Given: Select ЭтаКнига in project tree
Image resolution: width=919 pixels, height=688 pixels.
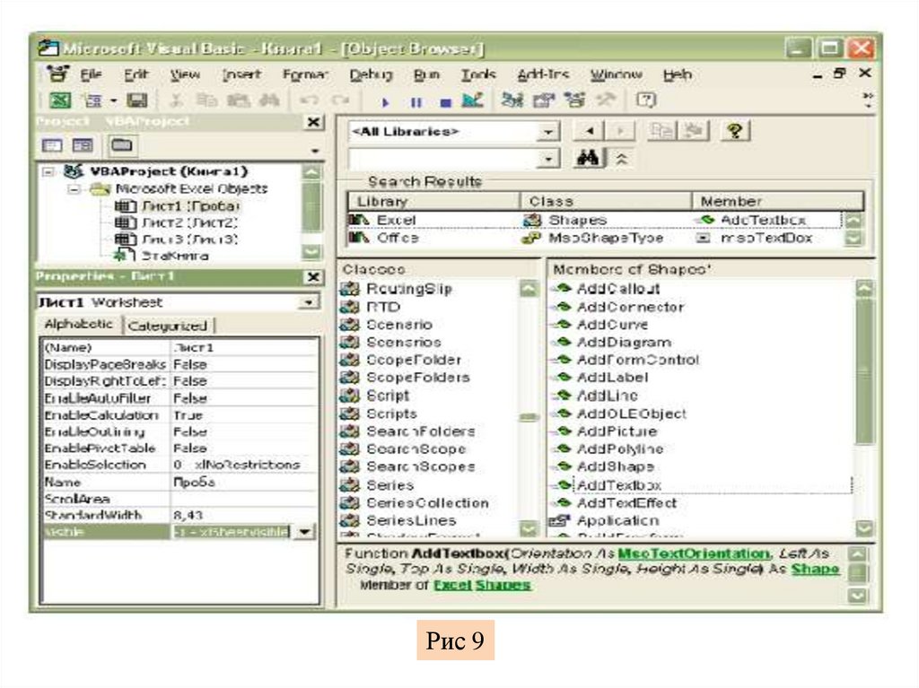Looking at the screenshot, I should click(175, 256).
